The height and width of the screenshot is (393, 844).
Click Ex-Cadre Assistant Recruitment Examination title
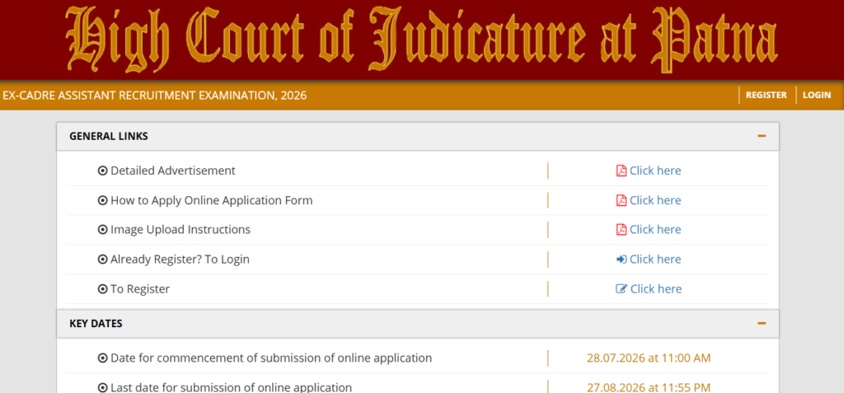154,96
